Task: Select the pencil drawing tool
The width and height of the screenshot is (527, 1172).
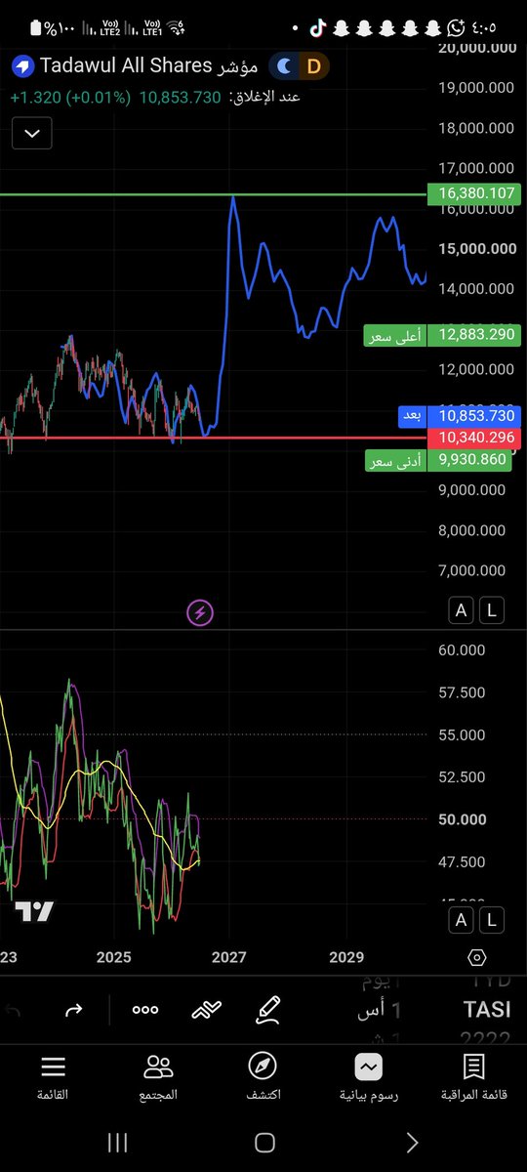Action: click(x=267, y=1010)
